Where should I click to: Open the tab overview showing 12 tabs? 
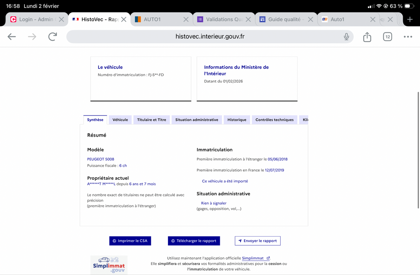tap(387, 37)
